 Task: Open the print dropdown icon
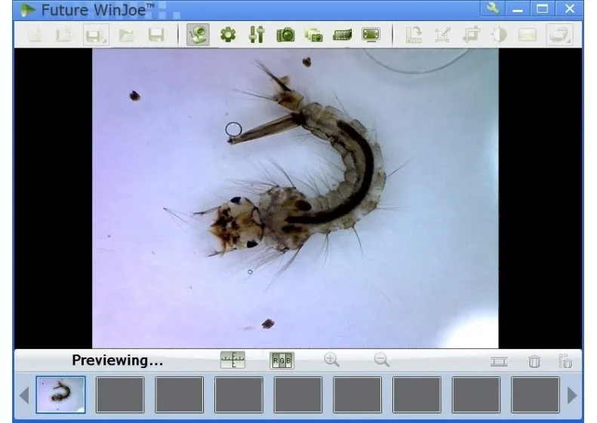point(560,35)
